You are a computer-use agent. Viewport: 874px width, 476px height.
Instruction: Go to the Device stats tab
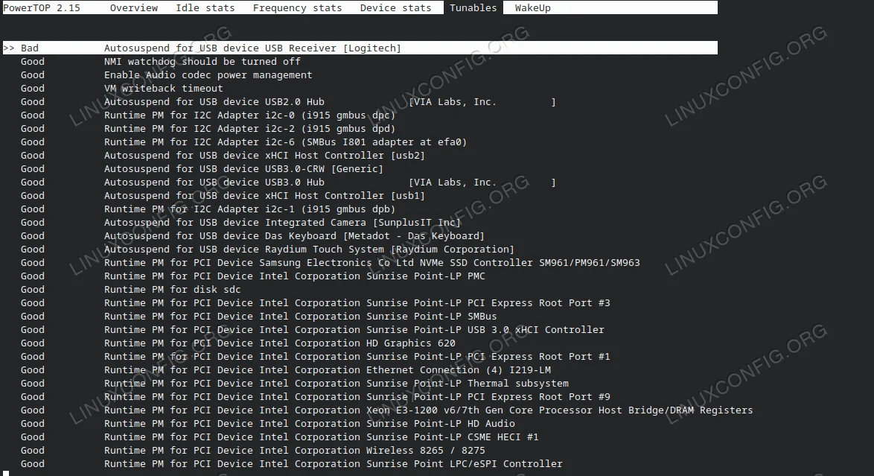[x=395, y=7]
